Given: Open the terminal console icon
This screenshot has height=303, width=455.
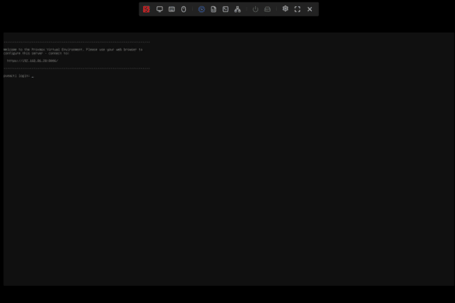Looking at the screenshot, I should tap(226, 9).
